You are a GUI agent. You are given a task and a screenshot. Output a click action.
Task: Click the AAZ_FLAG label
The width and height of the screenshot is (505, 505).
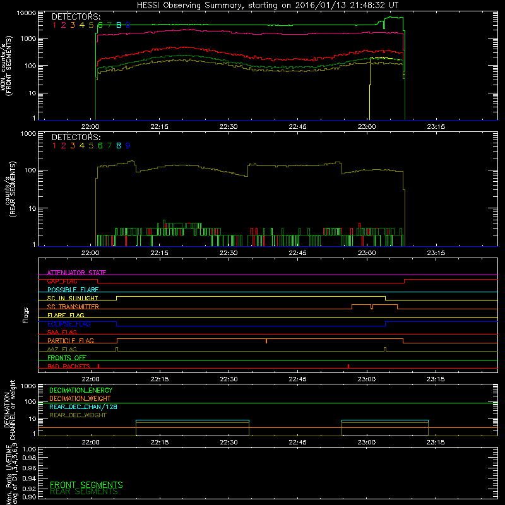pyautogui.click(x=62, y=349)
